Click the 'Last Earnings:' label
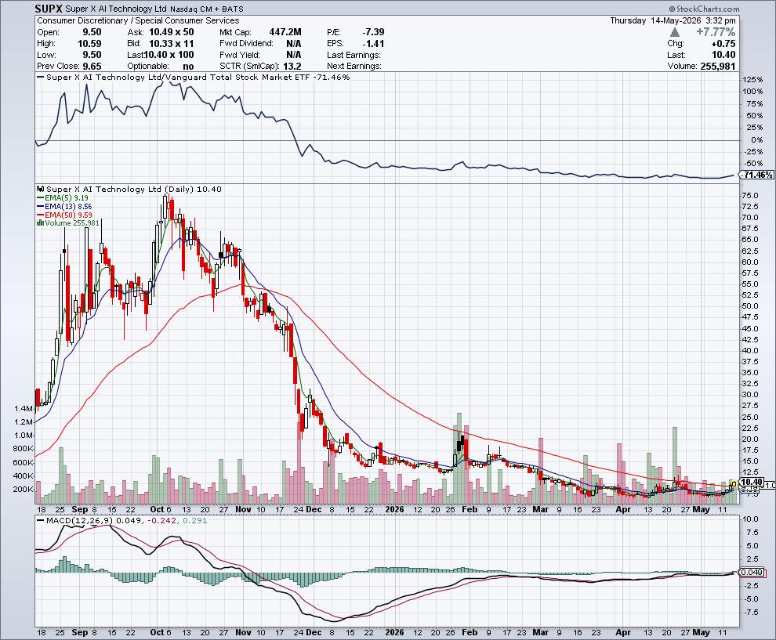This screenshot has height=640, width=776. 354,55
